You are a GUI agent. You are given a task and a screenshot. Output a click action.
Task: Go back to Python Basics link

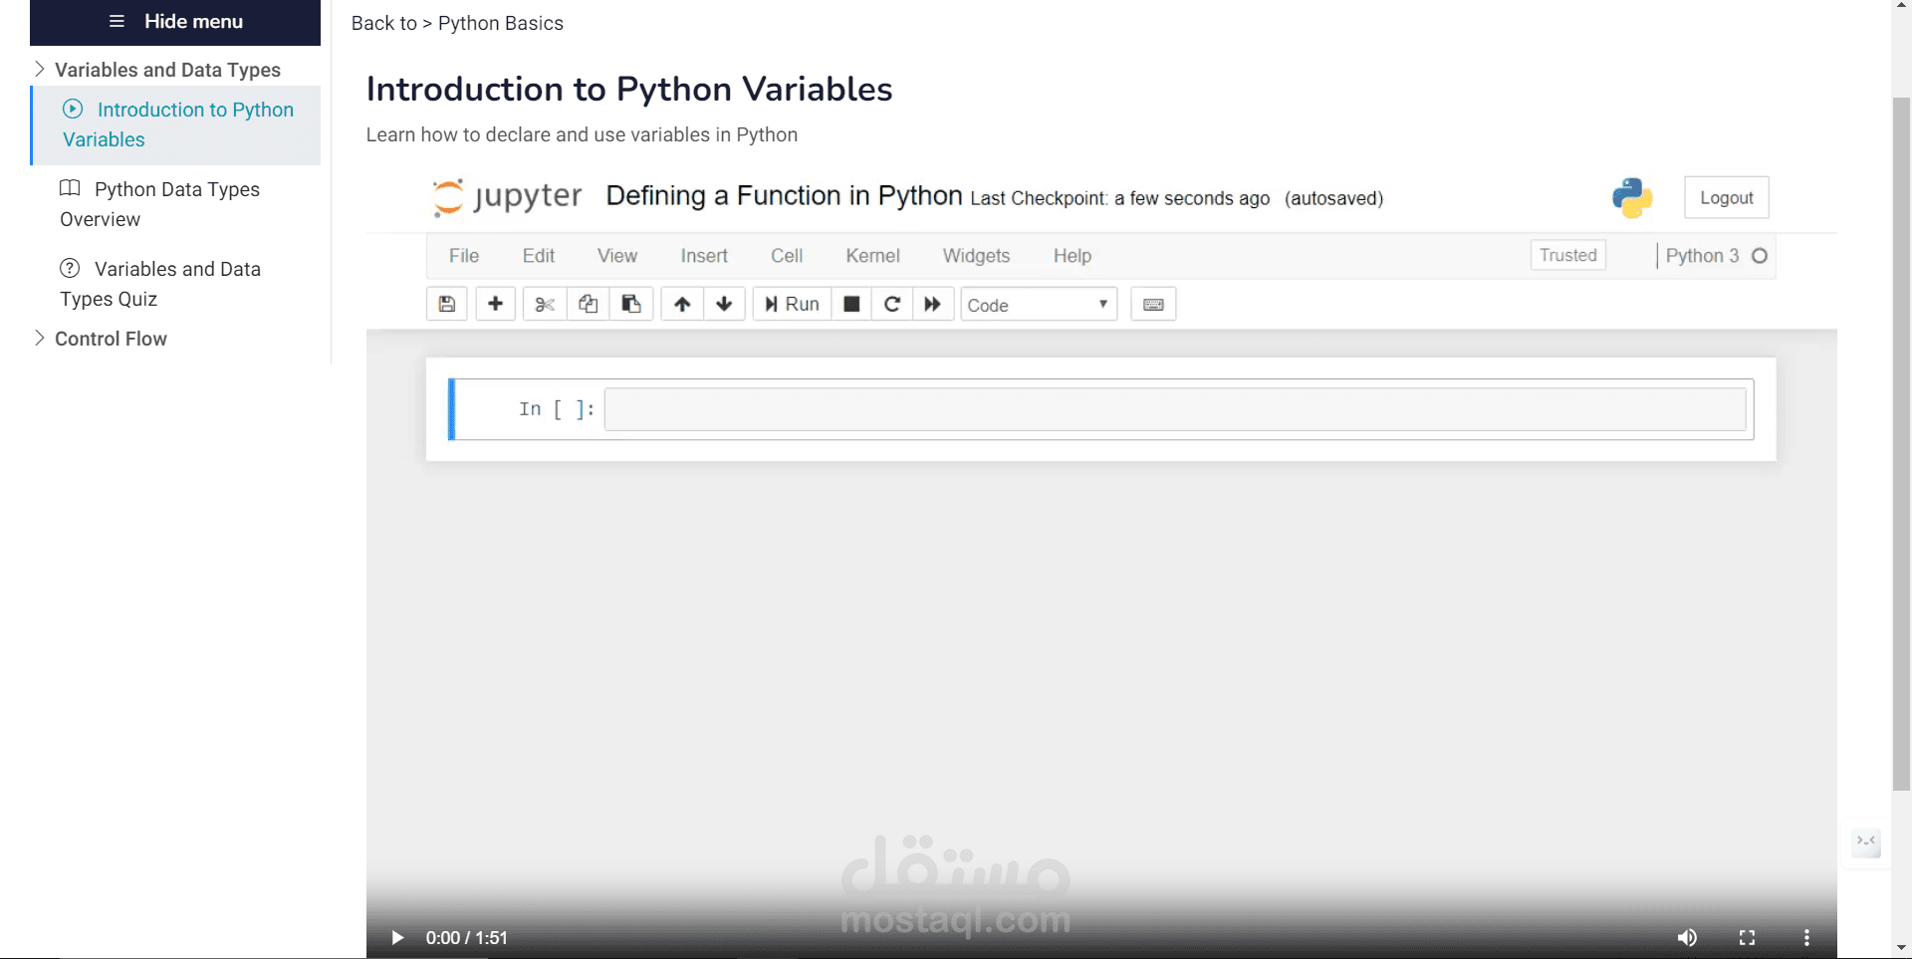point(501,23)
